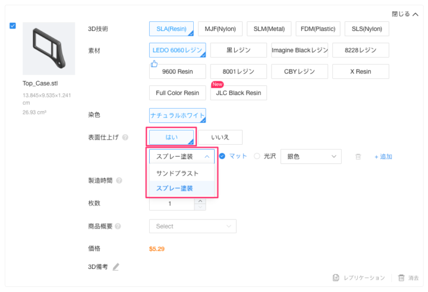Open the 銀色 color dropdown
Screen dimensions: 428x292
pyautogui.click(x=310, y=157)
